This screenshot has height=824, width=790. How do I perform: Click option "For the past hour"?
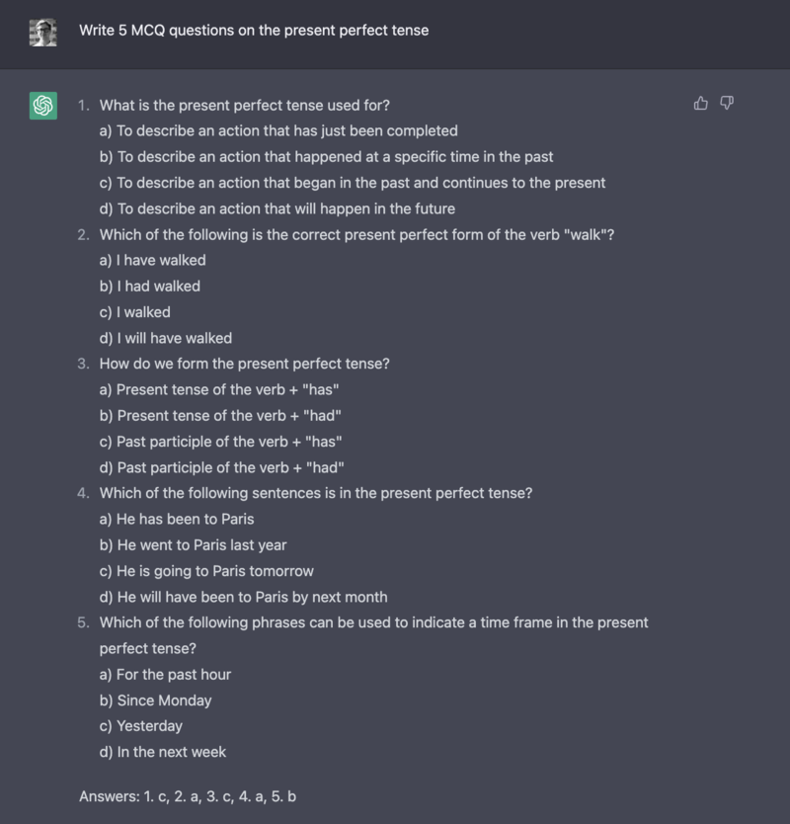165,675
